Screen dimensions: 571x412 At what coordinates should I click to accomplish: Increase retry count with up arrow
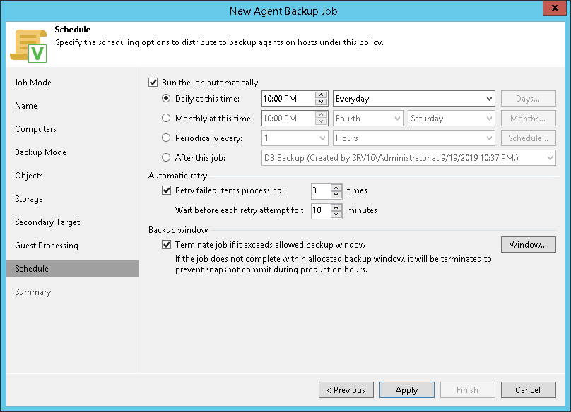pos(336,187)
